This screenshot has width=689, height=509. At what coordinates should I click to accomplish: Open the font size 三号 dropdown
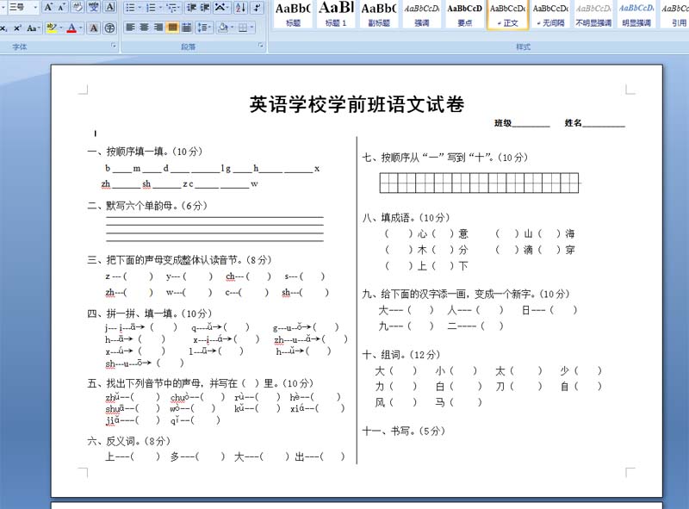click(x=35, y=7)
